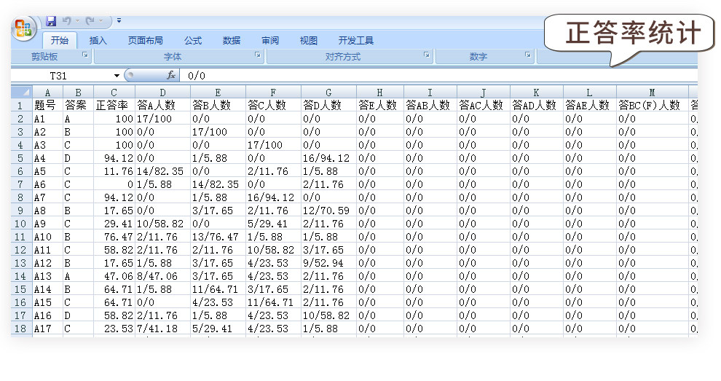Select the 题号 cell labeled A17

click(47, 329)
